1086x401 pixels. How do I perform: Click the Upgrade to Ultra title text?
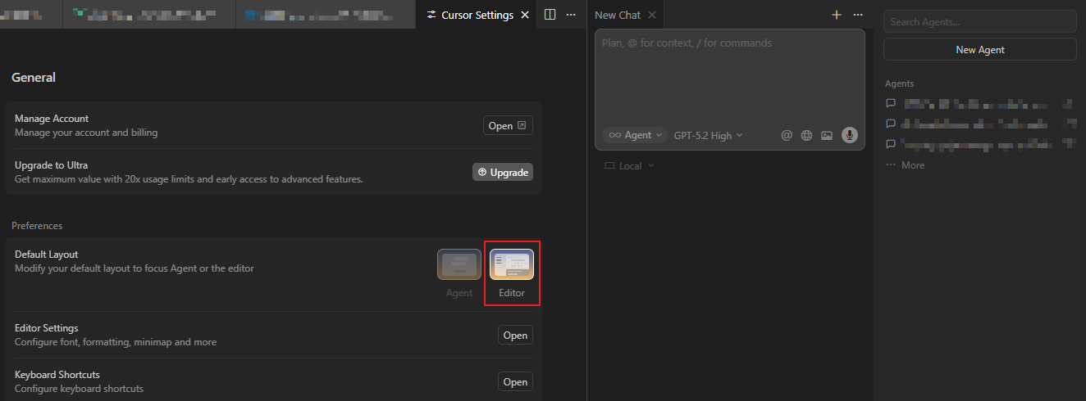pos(51,164)
